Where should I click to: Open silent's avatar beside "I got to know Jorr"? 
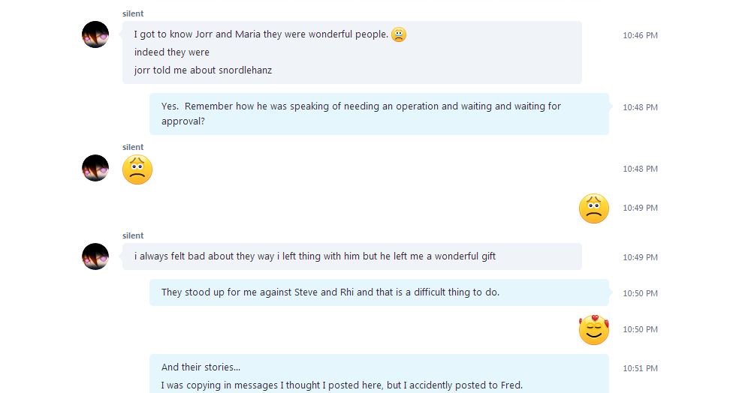click(95, 34)
